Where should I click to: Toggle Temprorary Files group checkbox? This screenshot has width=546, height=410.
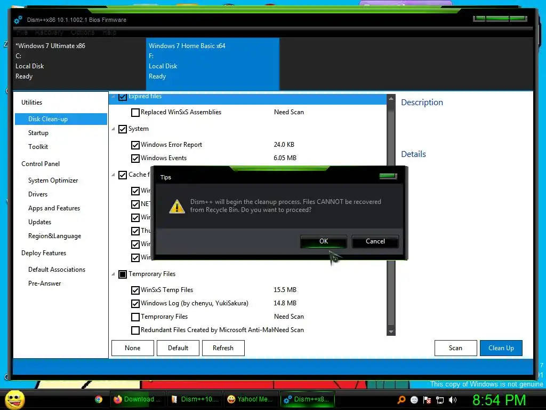(x=122, y=274)
